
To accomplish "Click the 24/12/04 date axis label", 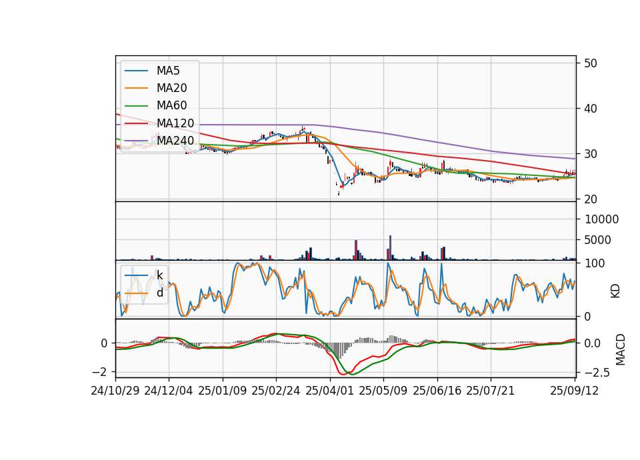I will (169, 391).
